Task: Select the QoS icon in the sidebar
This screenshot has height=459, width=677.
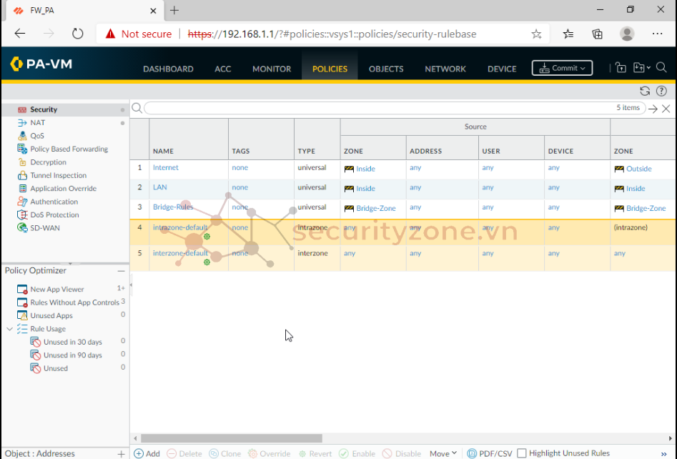Action: pos(22,136)
